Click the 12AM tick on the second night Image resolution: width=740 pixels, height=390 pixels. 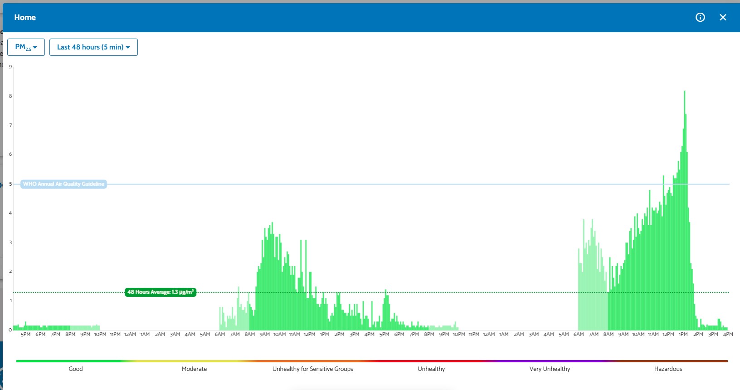489,334
